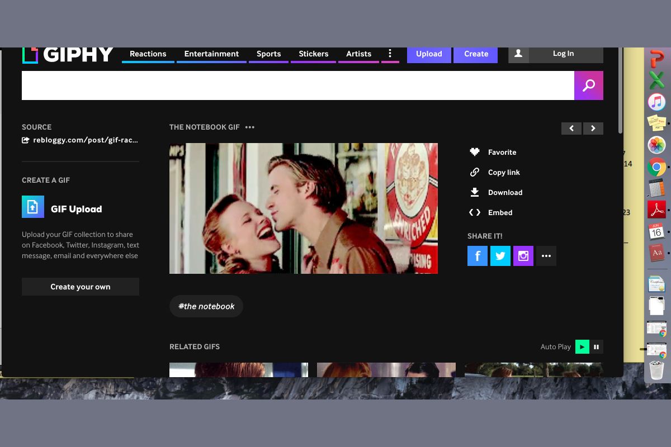Click the Create your own button
The height and width of the screenshot is (447, 671).
pyautogui.click(x=80, y=287)
